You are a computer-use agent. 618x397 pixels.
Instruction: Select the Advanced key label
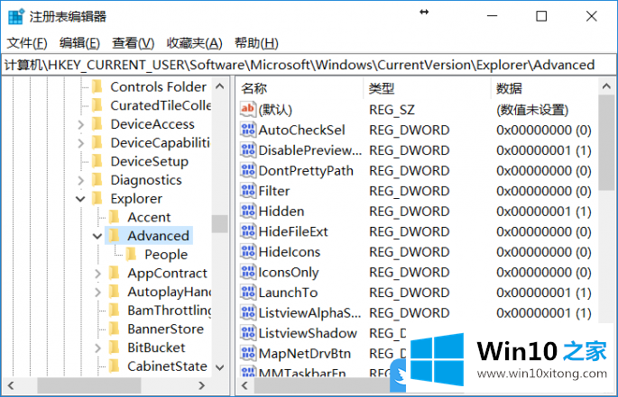pos(159,236)
